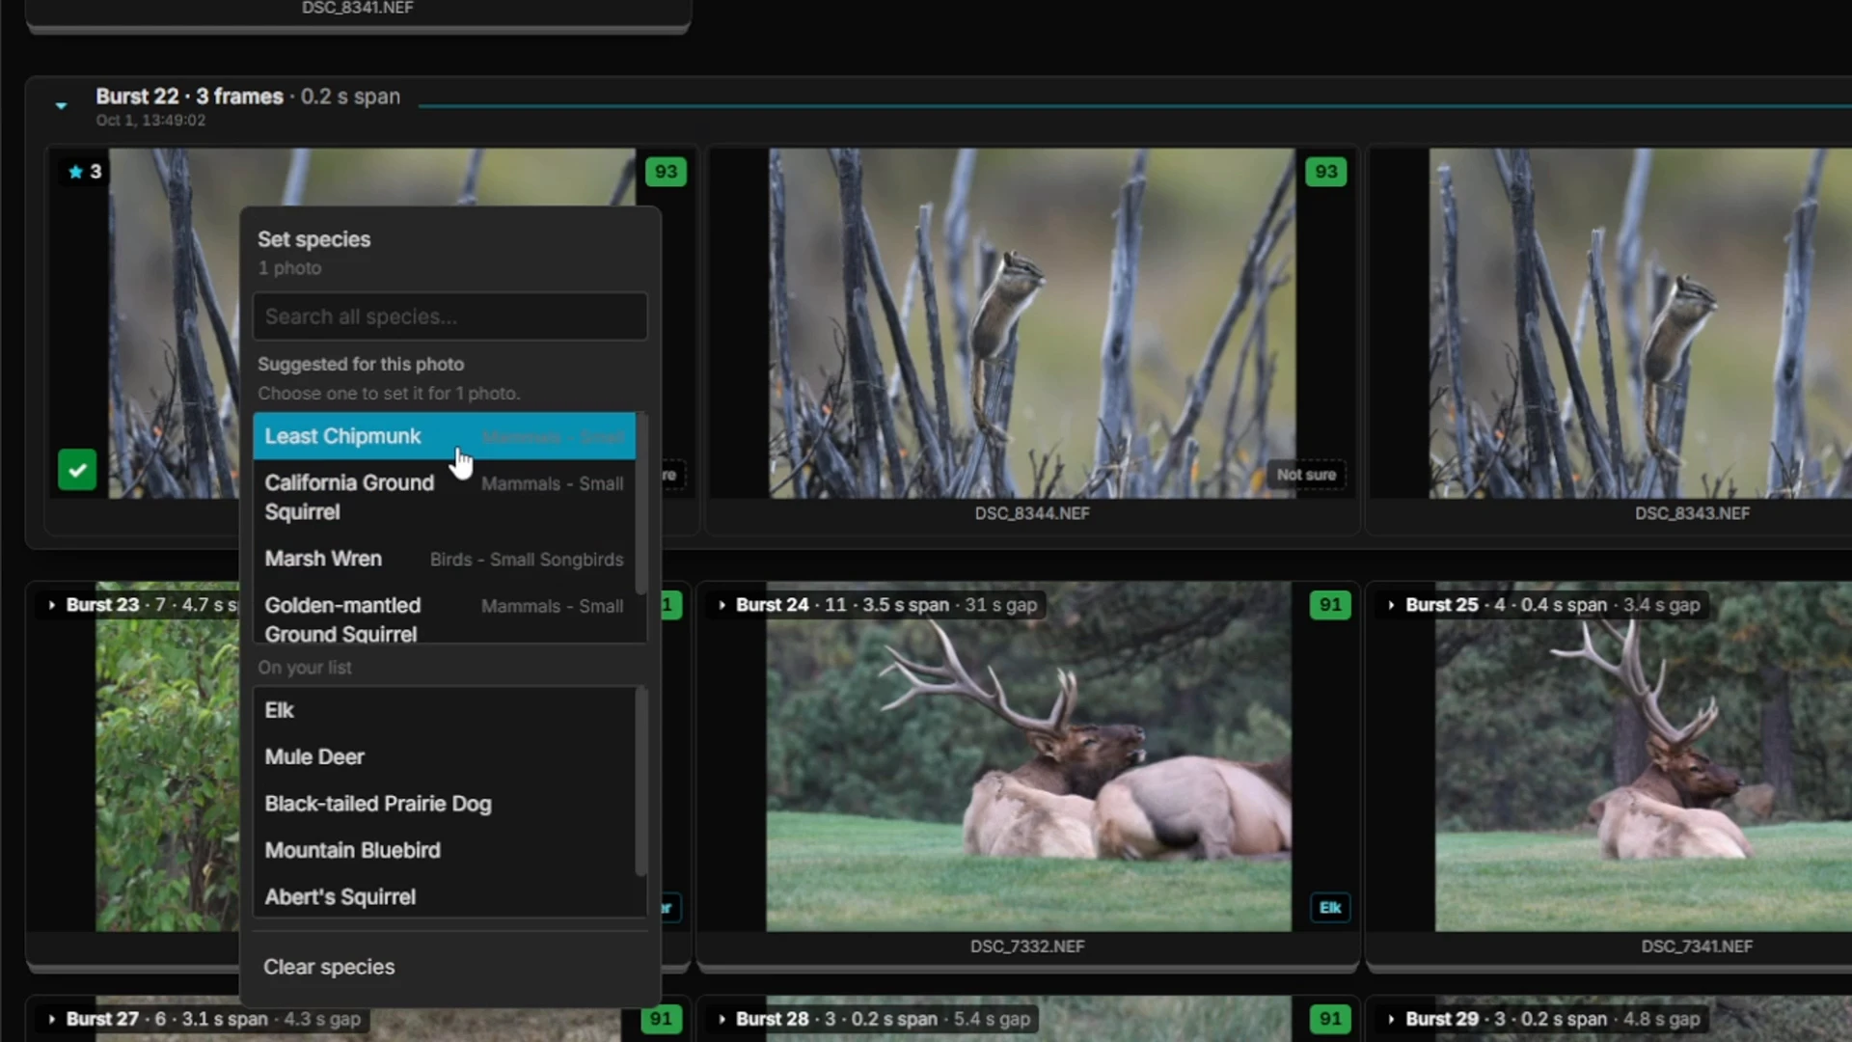Click the 91 score badge on Burst 27
1852x1042 pixels.
click(x=661, y=1019)
